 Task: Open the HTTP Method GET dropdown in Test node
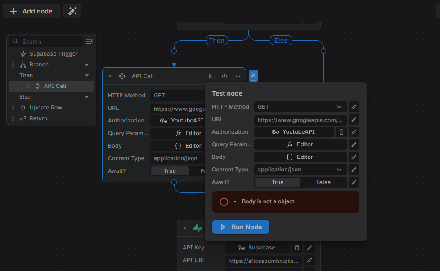[x=300, y=107]
